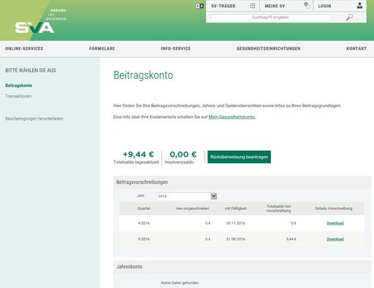Click the 3-2016 quarter cell
Screen dimensions: 374x288
(x=144, y=239)
